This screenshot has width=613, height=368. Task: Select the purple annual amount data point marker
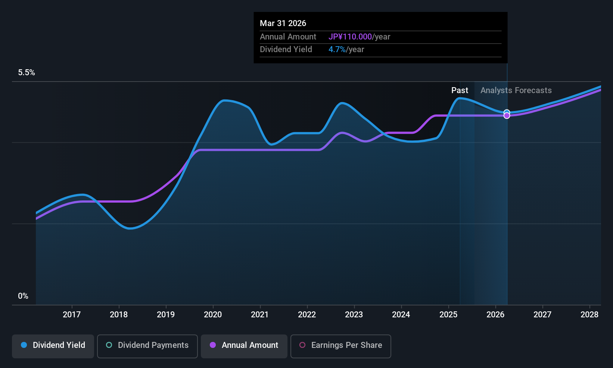point(507,116)
